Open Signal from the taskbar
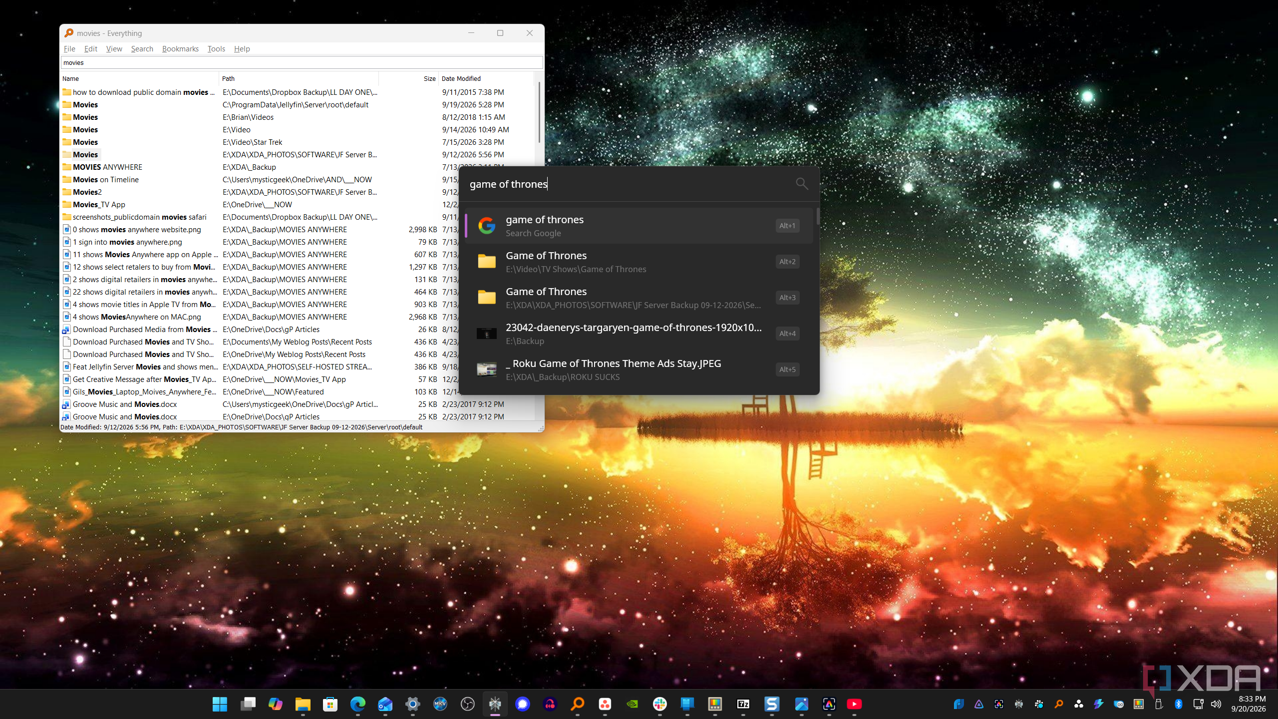This screenshot has height=719, width=1278. tap(523, 704)
